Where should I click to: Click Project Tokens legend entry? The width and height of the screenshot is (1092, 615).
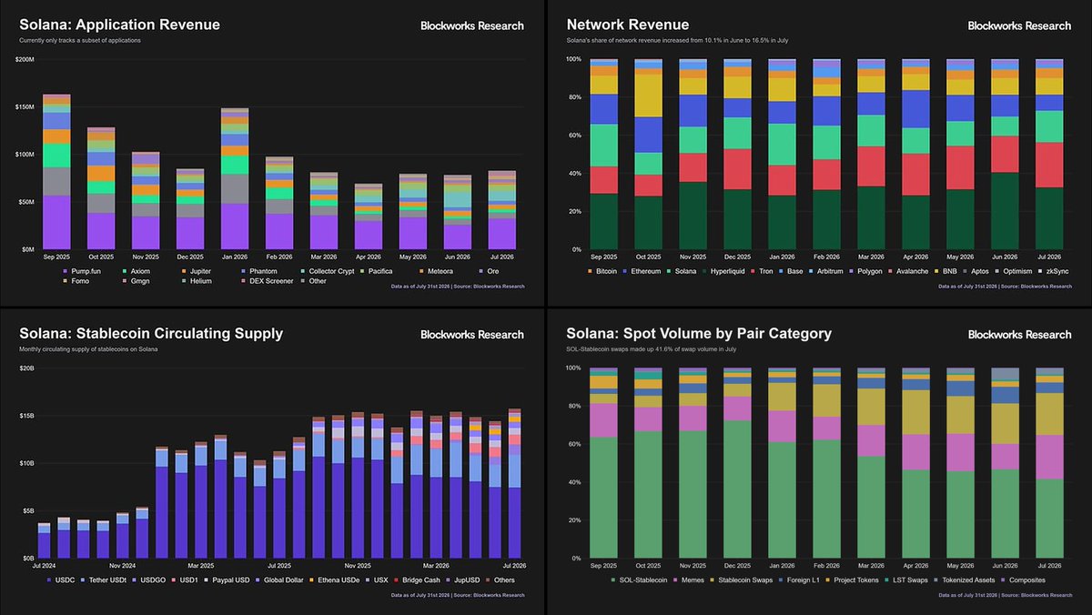(x=853, y=580)
